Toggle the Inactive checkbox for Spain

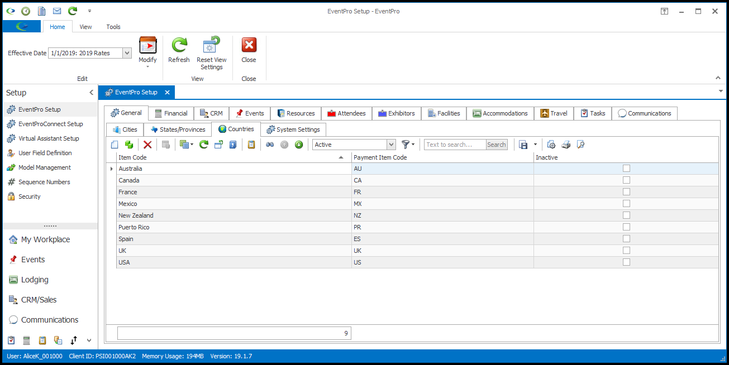(x=626, y=239)
